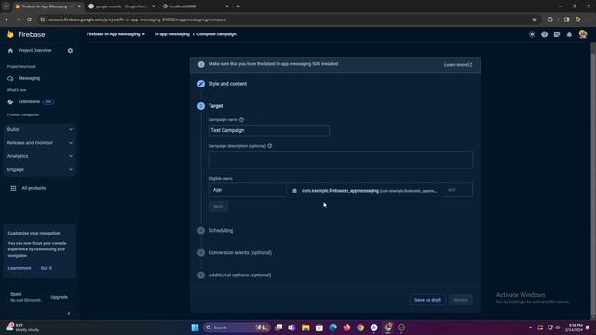Viewport: 596px width, 335px height.
Task: Dismiss navigation tip with Got it
Action: click(x=47, y=268)
